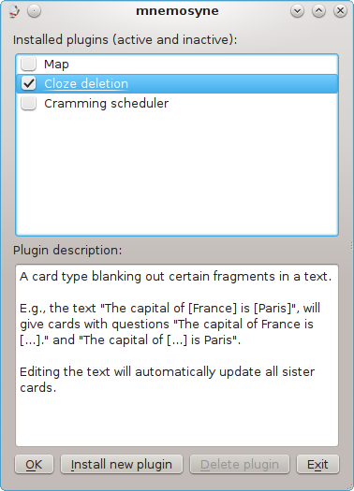Exit the plugin manager
The image size is (354, 491).
click(x=317, y=465)
